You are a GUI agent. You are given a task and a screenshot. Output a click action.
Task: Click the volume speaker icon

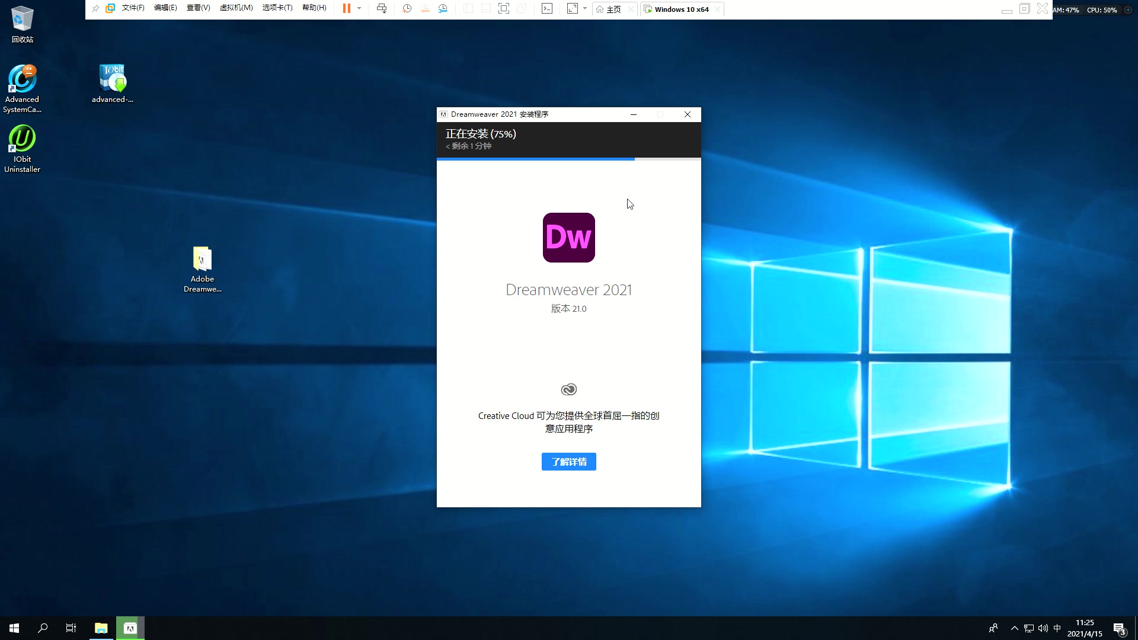(1043, 628)
